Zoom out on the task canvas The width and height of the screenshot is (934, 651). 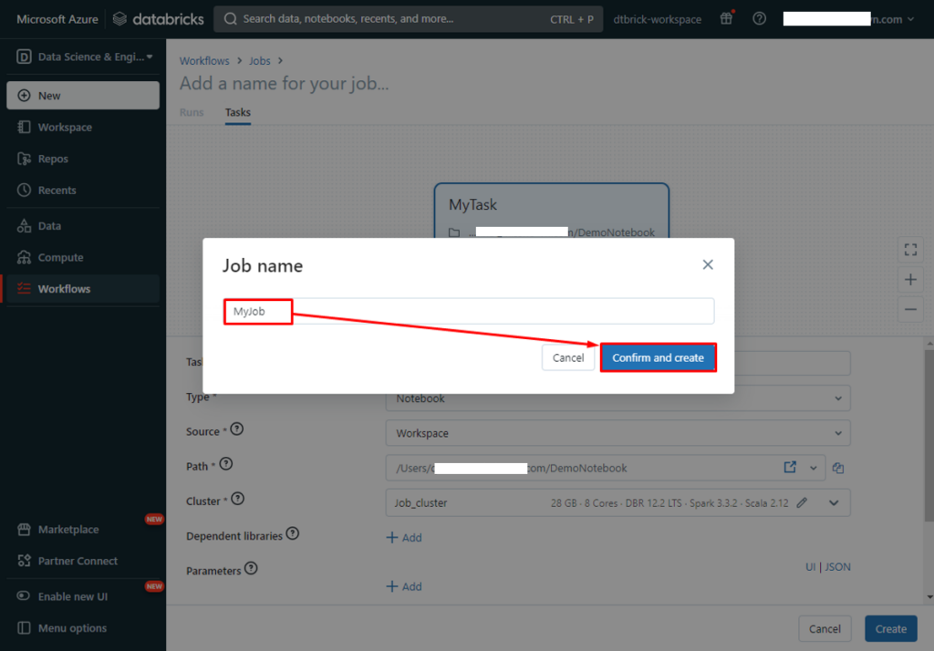point(910,309)
